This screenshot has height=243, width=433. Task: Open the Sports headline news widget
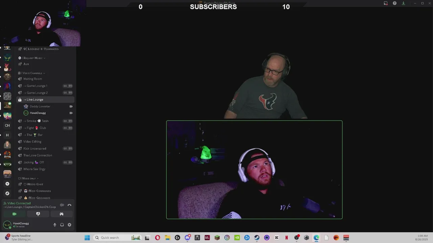[18, 238]
